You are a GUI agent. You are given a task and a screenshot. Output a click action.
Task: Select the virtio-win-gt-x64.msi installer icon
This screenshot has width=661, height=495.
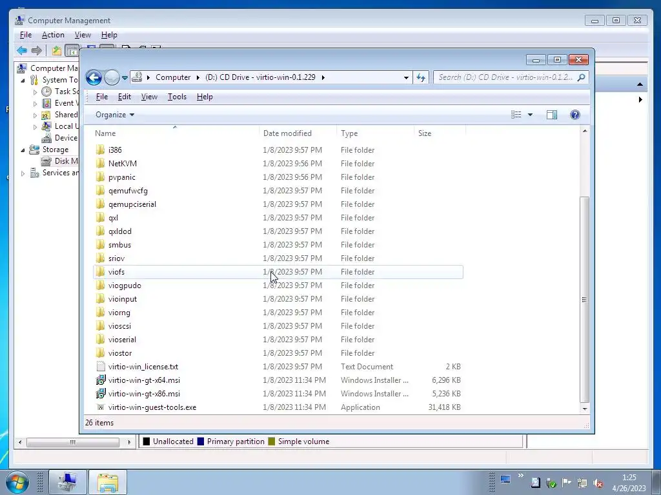(100, 380)
